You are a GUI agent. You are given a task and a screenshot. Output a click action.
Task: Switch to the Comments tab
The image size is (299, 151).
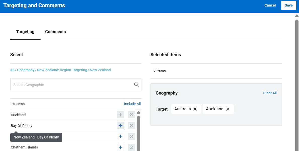pos(55,32)
